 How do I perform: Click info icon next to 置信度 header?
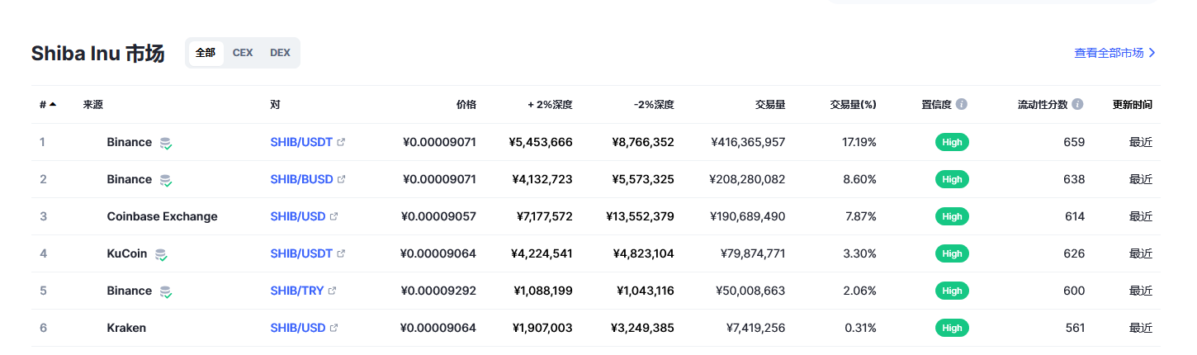962,105
